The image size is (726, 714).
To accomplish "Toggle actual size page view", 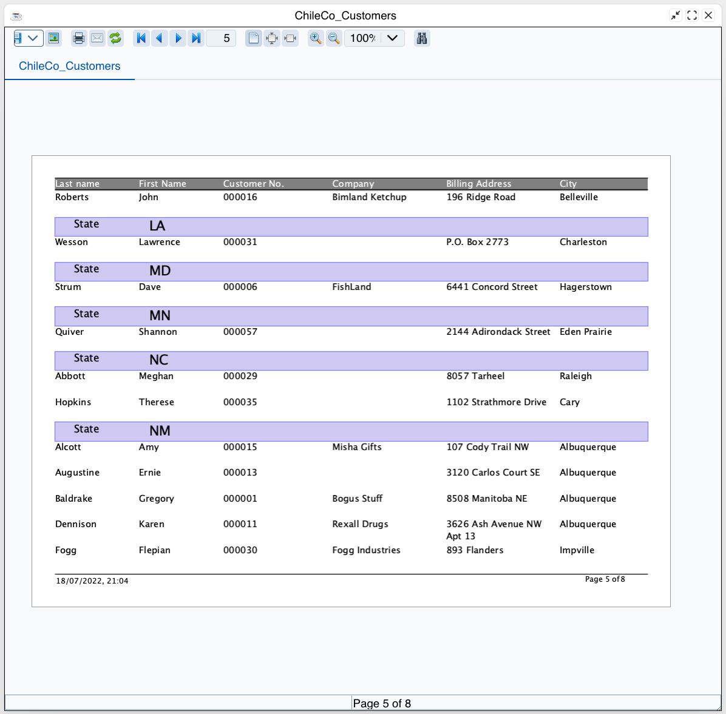I will 254,38.
